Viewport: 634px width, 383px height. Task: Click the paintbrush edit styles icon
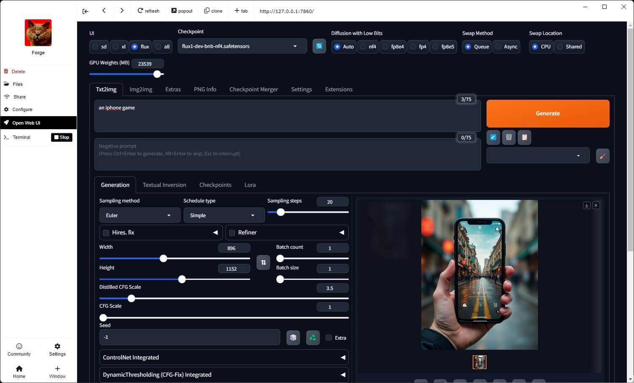click(x=602, y=156)
